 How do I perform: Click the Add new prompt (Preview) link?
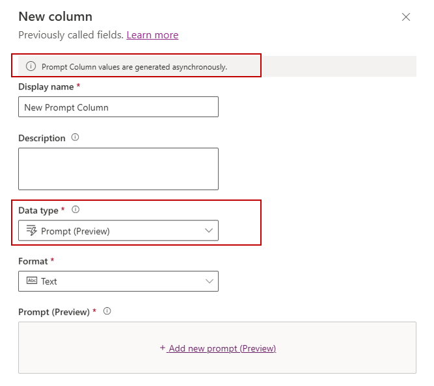pos(221,348)
